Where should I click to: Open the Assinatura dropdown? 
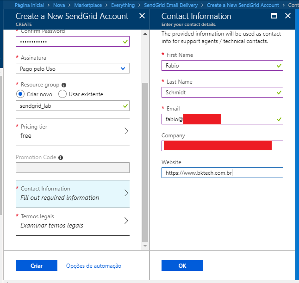[x=73, y=68]
